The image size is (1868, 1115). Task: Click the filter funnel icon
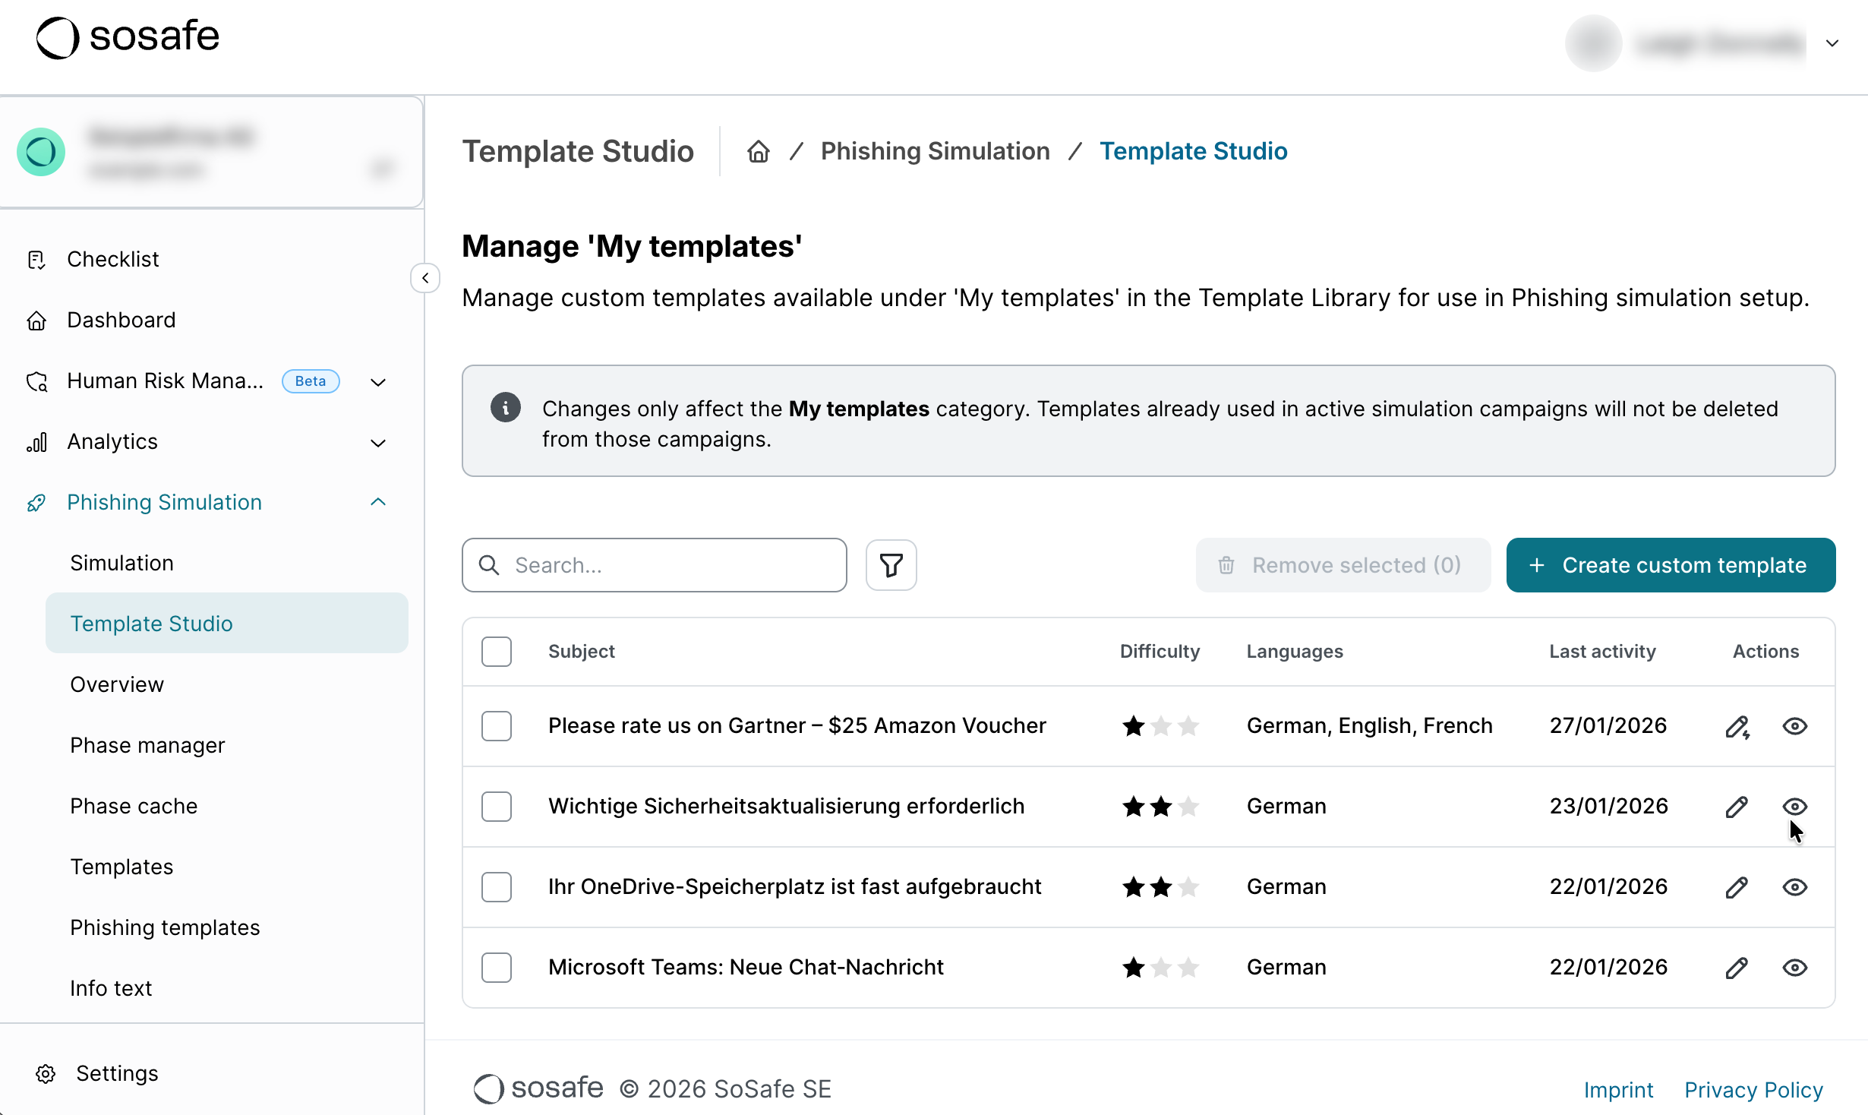(x=891, y=565)
